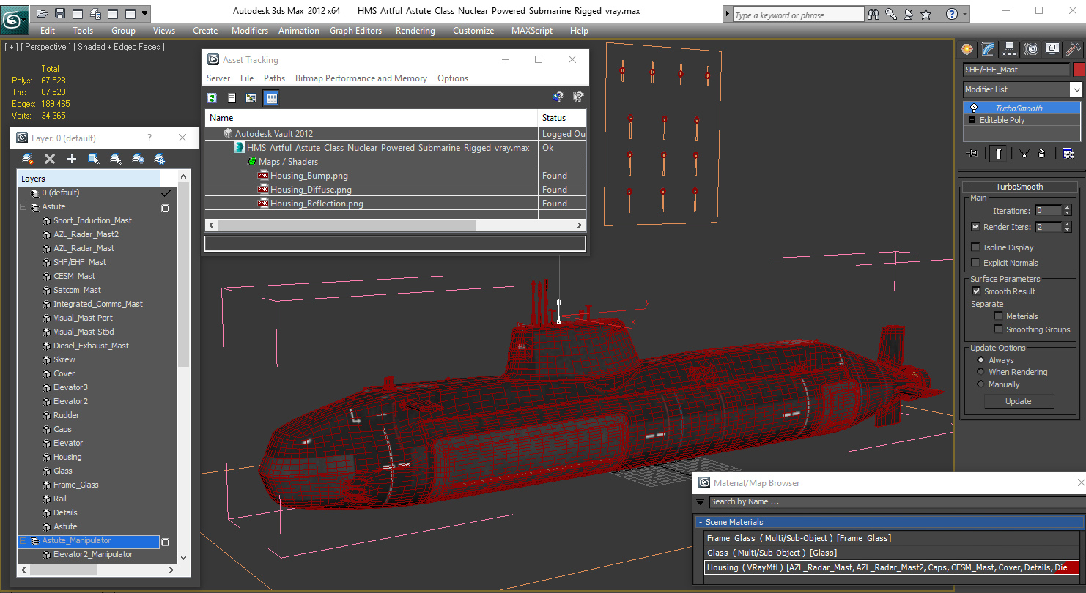Screen dimensions: 1086x593
Task: Open the Modifier List dropdown
Action: click(x=1076, y=89)
